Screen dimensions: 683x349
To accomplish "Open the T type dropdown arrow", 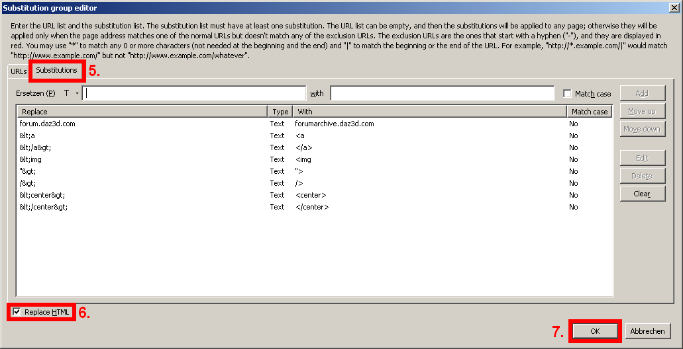I will pyautogui.click(x=77, y=94).
